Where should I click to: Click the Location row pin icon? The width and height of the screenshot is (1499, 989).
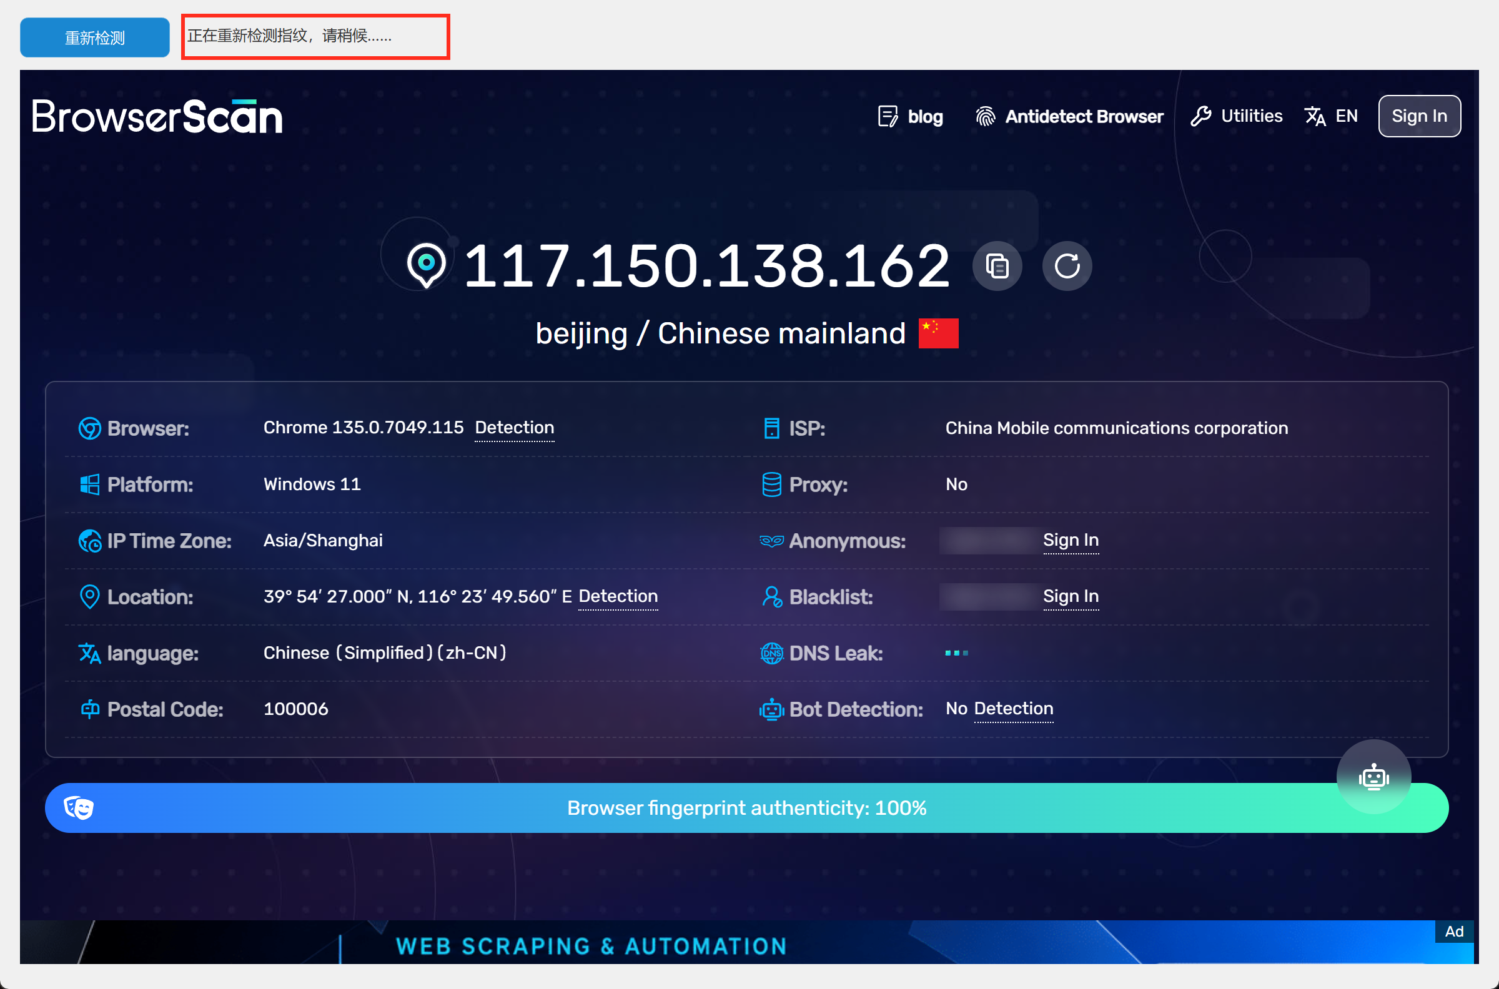click(x=89, y=597)
